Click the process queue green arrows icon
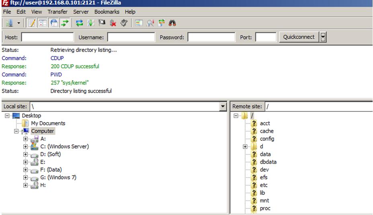 (x=90, y=23)
